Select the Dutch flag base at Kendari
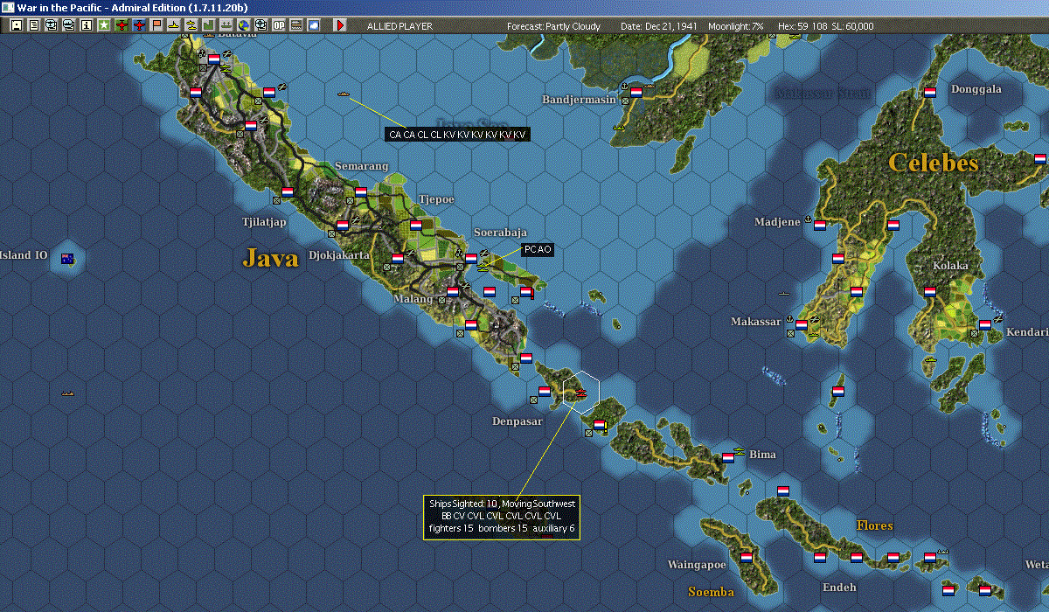 (x=985, y=324)
